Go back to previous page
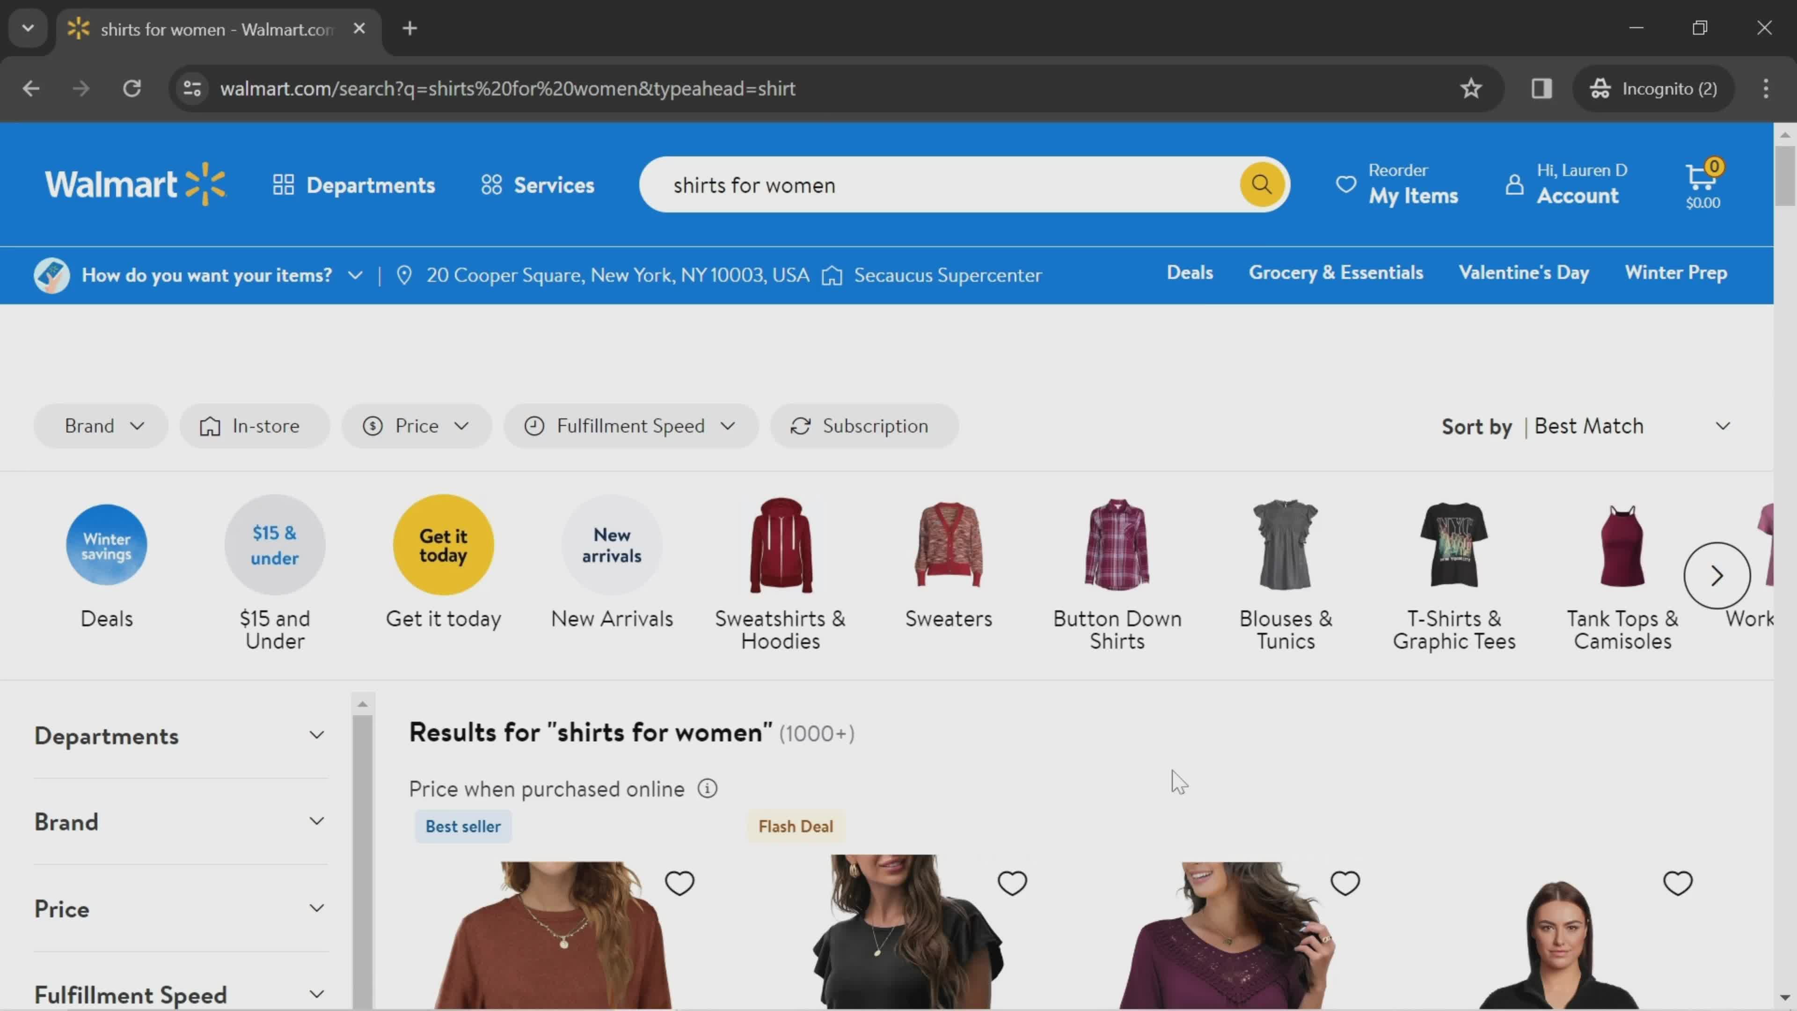The height and width of the screenshot is (1011, 1797). 31,88
